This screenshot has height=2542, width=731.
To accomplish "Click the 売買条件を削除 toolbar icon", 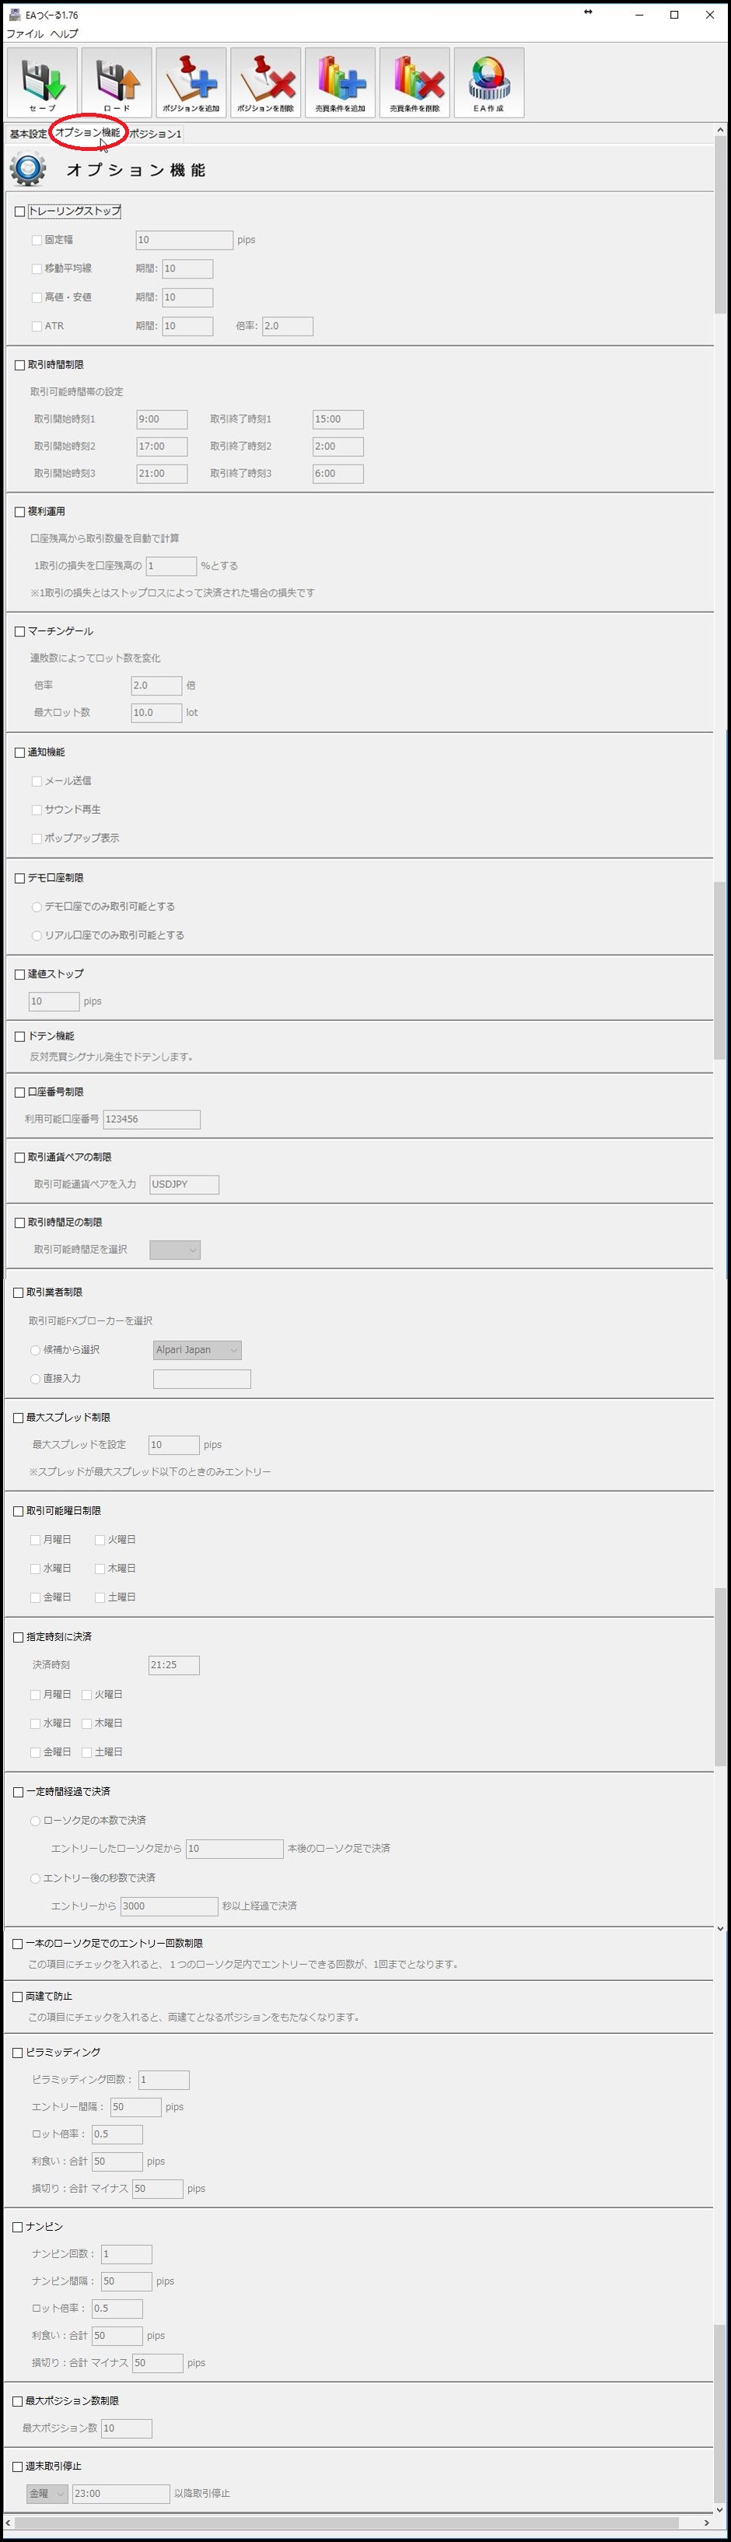I will click(414, 83).
